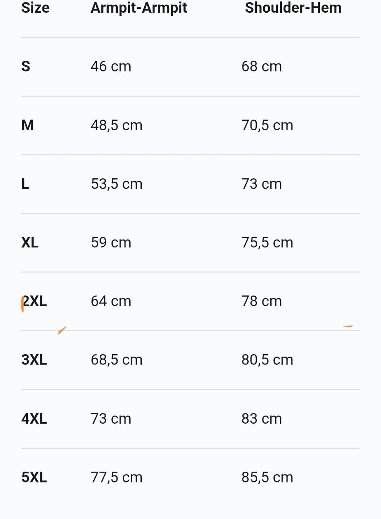Select the L size row label
Viewport: 381px width, 519px height.
[x=25, y=184]
